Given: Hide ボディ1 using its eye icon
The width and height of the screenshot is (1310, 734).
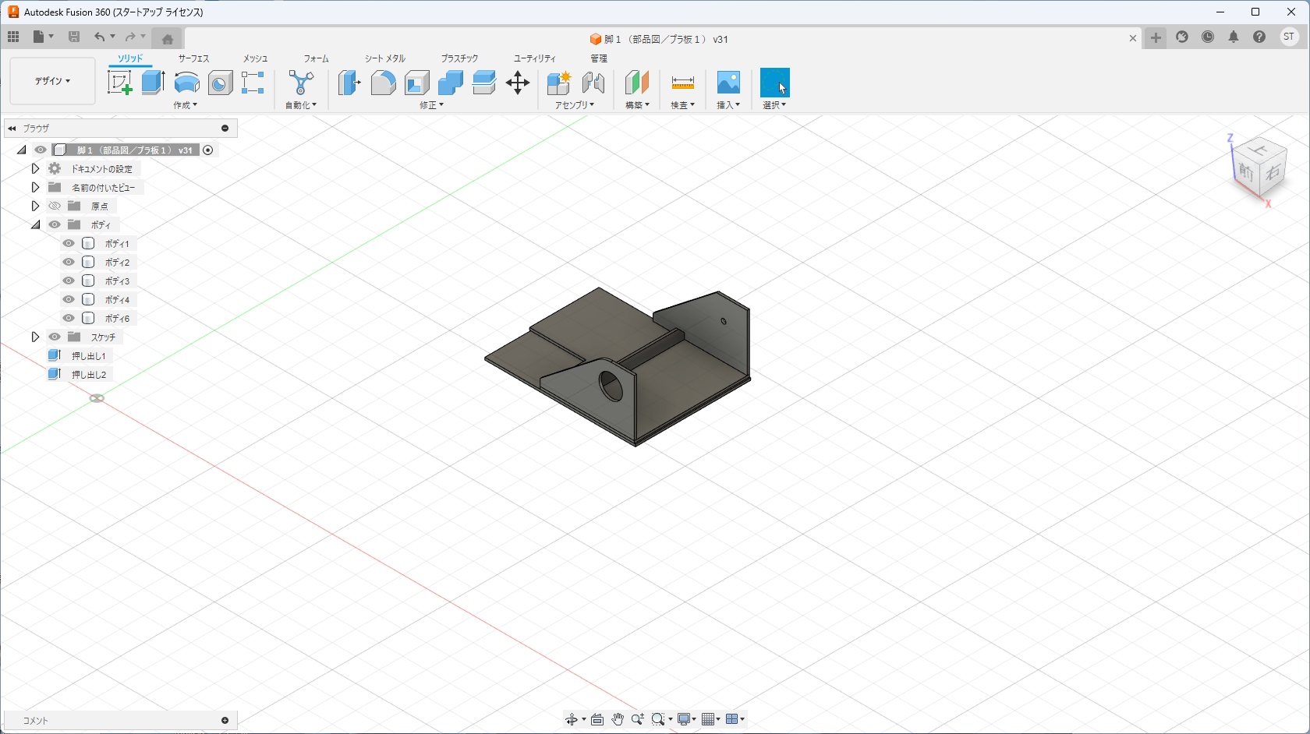Looking at the screenshot, I should tap(69, 243).
